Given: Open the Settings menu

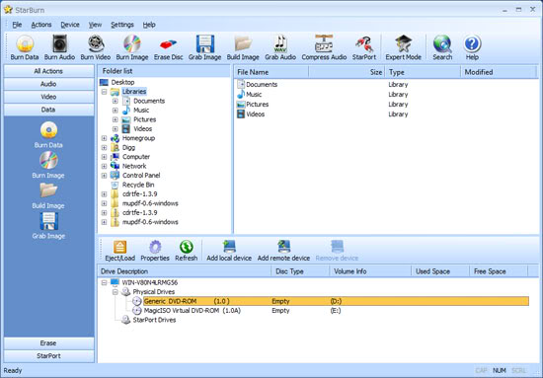Looking at the screenshot, I should pos(122,25).
